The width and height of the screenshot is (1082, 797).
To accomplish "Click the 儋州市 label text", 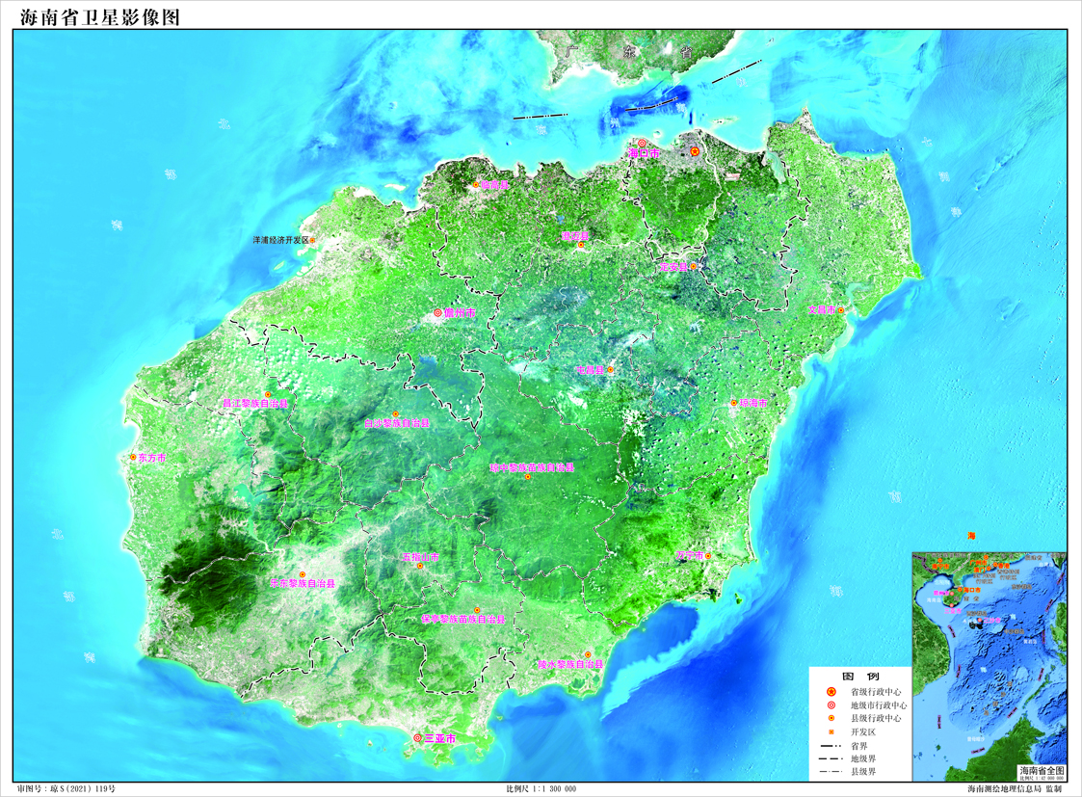I will tap(460, 312).
